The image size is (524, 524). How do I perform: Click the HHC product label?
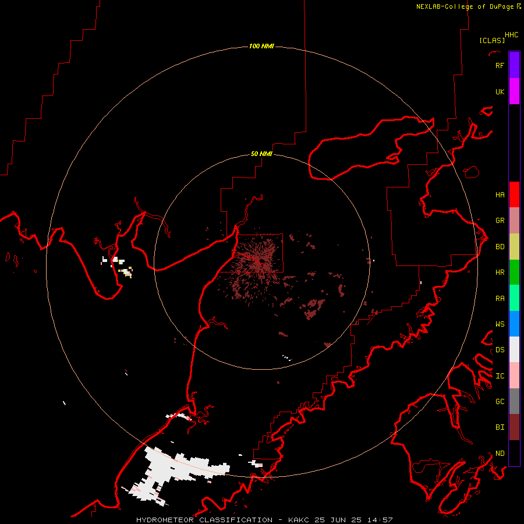coord(511,34)
